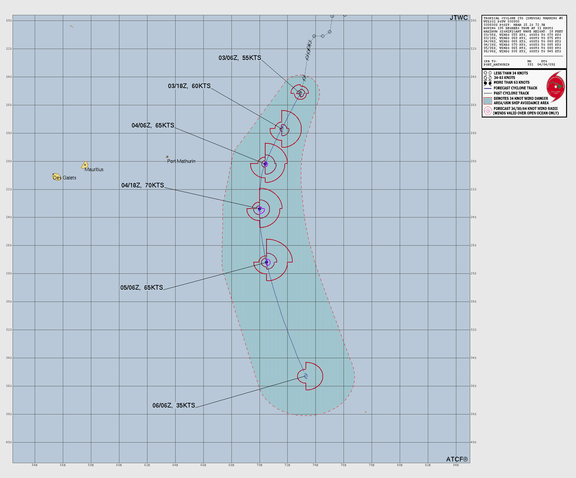This screenshot has width=576, height=478.
Task: Select the "MORE THAN 63 KNOTS" legend symbol
Action: click(x=487, y=82)
